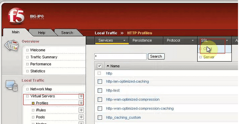
Task: Click the plus icon next to Profiles
Action: tap(81, 103)
